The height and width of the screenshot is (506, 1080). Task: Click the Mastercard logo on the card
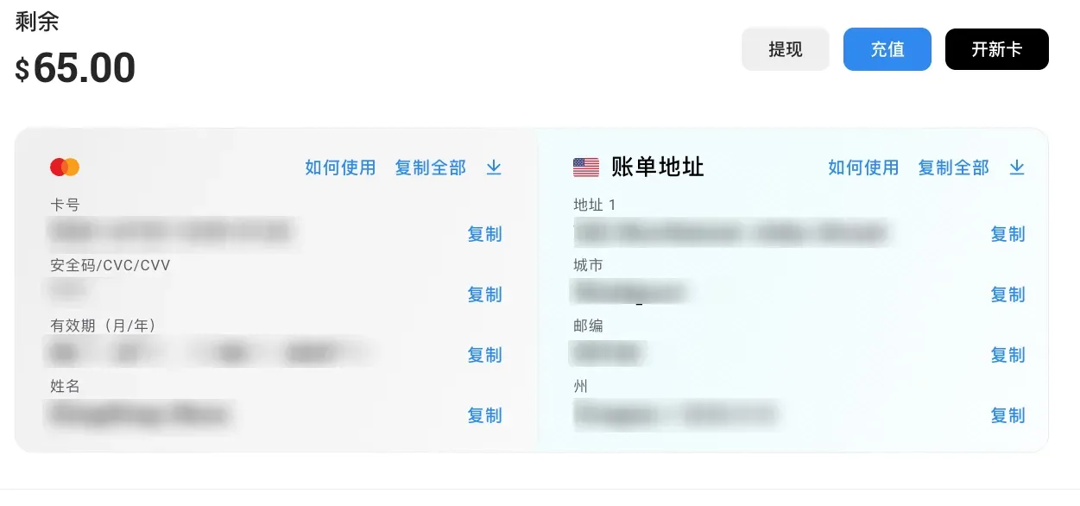click(65, 166)
